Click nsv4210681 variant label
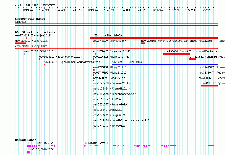Image resolution: width=225 pixels, height=155 pixels. [x=207, y=57]
